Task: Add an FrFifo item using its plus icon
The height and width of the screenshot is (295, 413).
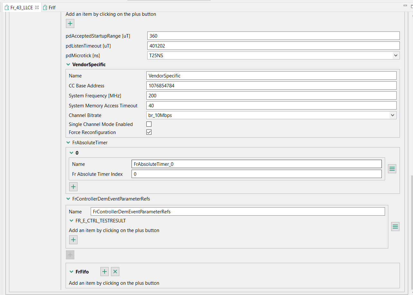Action: pyautogui.click(x=104, y=272)
